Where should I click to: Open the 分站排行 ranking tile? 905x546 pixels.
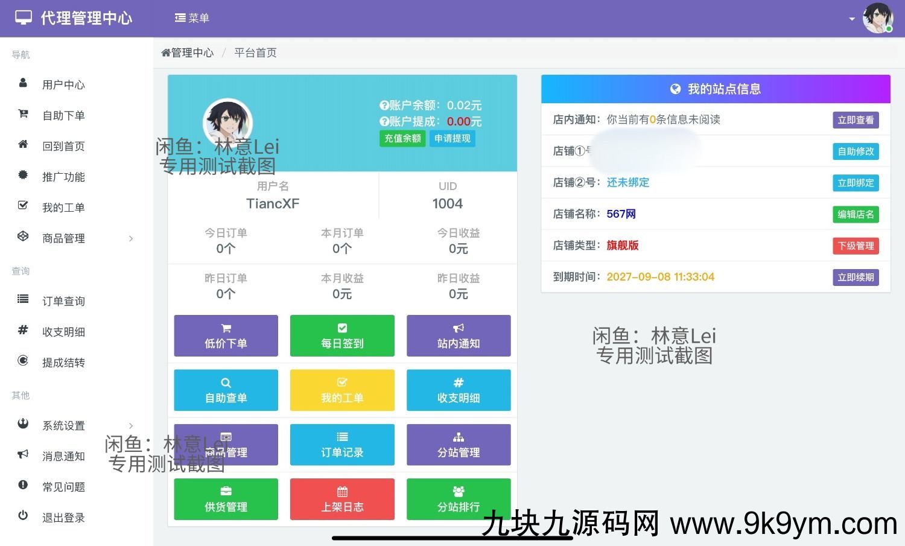(x=459, y=499)
